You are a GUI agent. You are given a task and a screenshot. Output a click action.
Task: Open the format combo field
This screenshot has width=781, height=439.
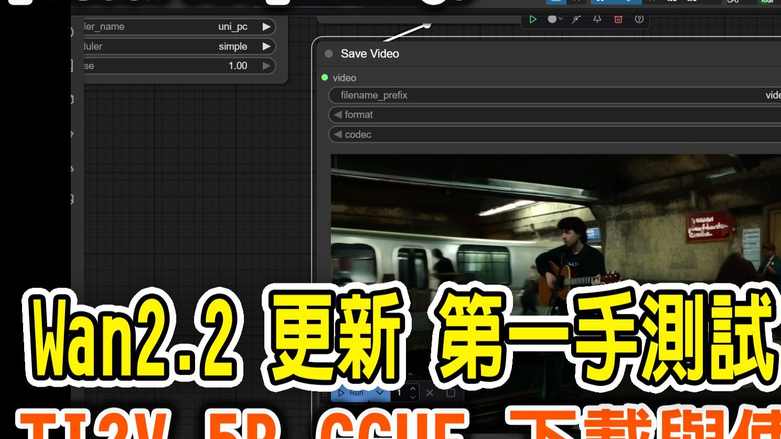point(554,114)
